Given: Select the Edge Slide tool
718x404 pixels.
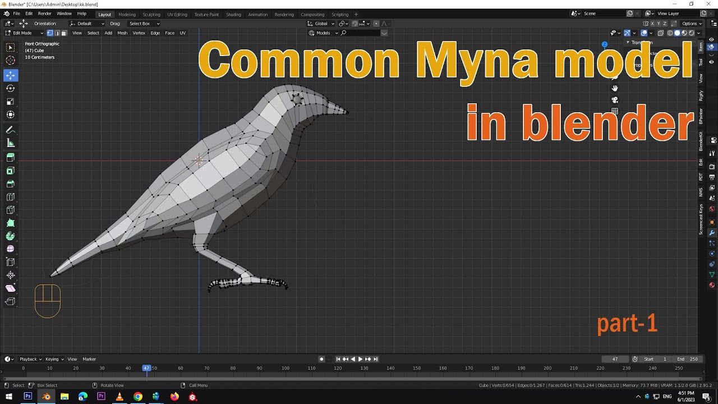Looking at the screenshot, I should [10, 262].
